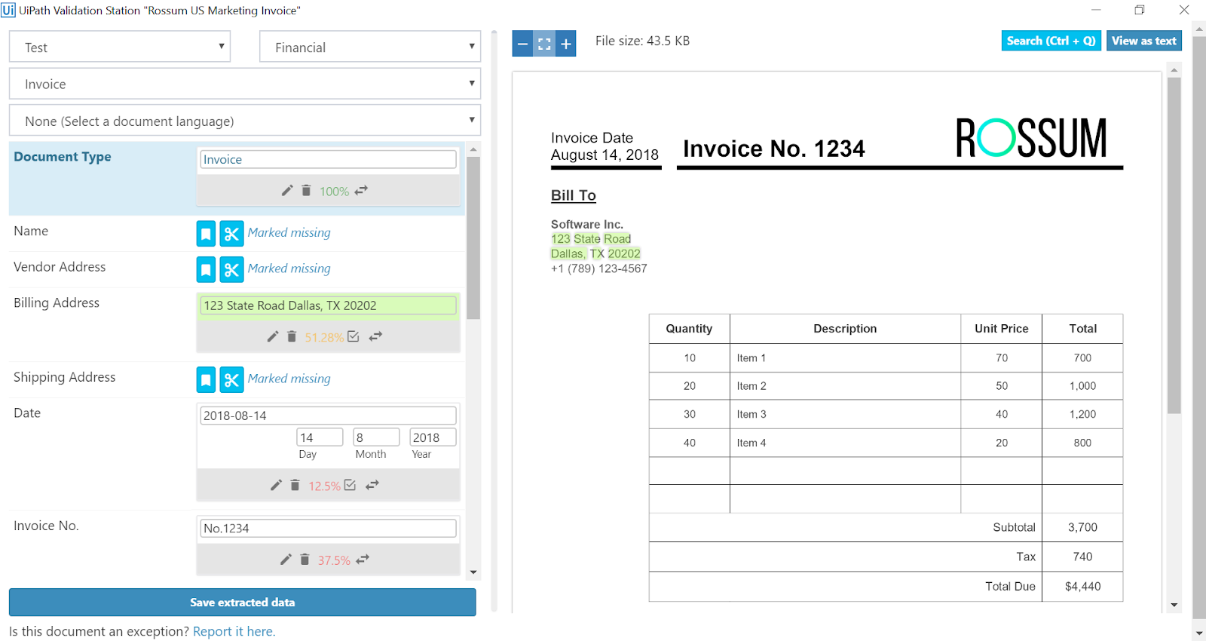
Task: Confirm the Billing Address with checkmark box
Action: [x=354, y=336]
